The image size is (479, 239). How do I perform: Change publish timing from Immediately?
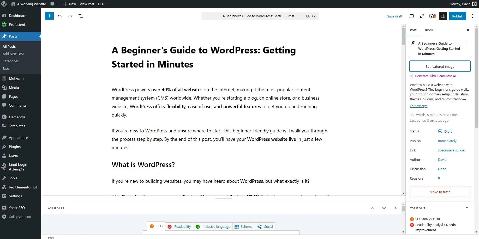coord(447,141)
